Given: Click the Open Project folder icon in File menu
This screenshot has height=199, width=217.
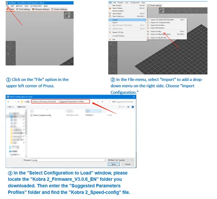Looking at the screenshot, I should tap(110, 8).
